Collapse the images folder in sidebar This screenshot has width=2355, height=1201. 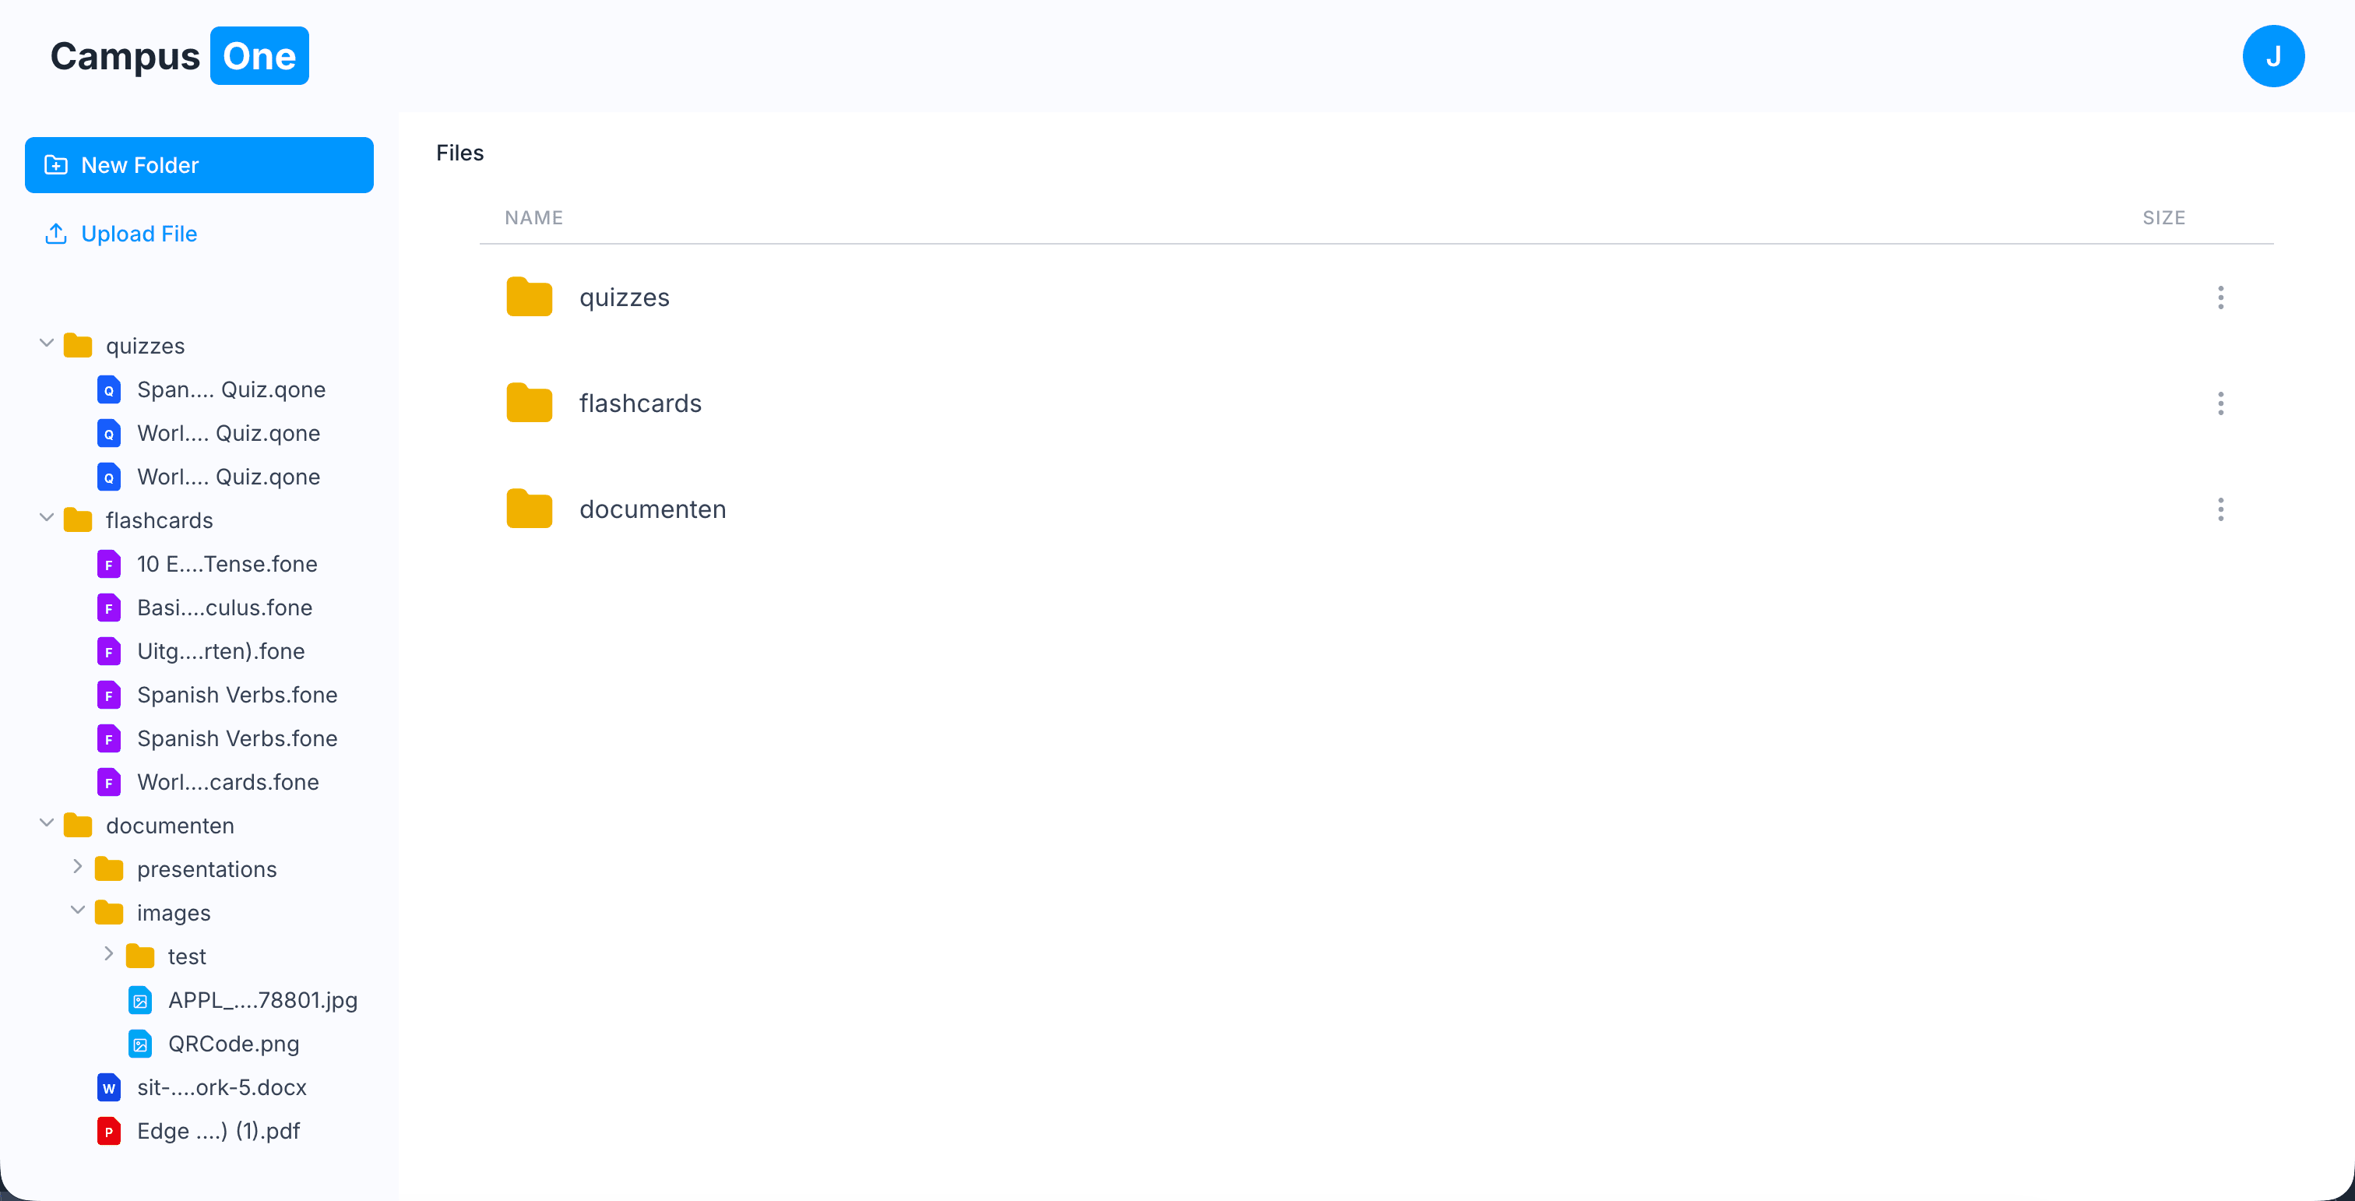coord(78,910)
